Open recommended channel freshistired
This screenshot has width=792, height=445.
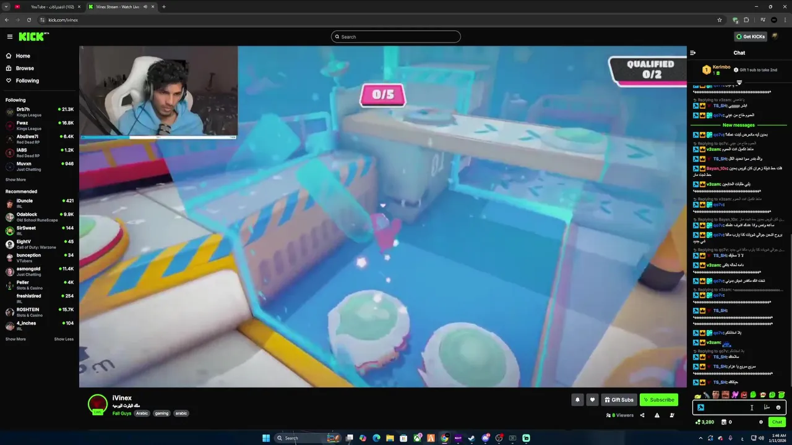click(x=40, y=298)
